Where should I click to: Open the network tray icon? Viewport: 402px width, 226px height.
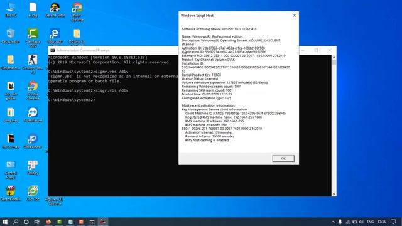pos(347,222)
